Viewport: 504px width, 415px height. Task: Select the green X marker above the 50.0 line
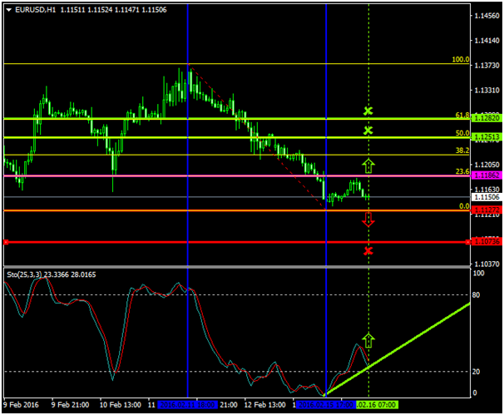pos(368,131)
